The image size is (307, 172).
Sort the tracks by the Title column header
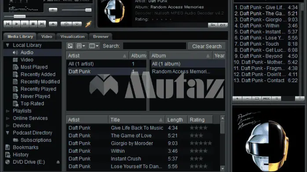coord(137,120)
